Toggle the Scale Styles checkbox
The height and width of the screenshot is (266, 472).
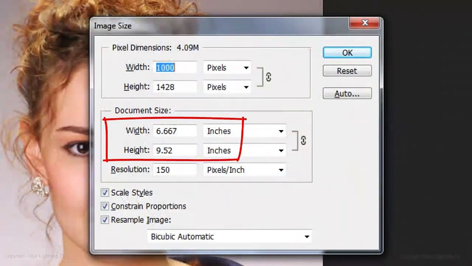coord(105,192)
